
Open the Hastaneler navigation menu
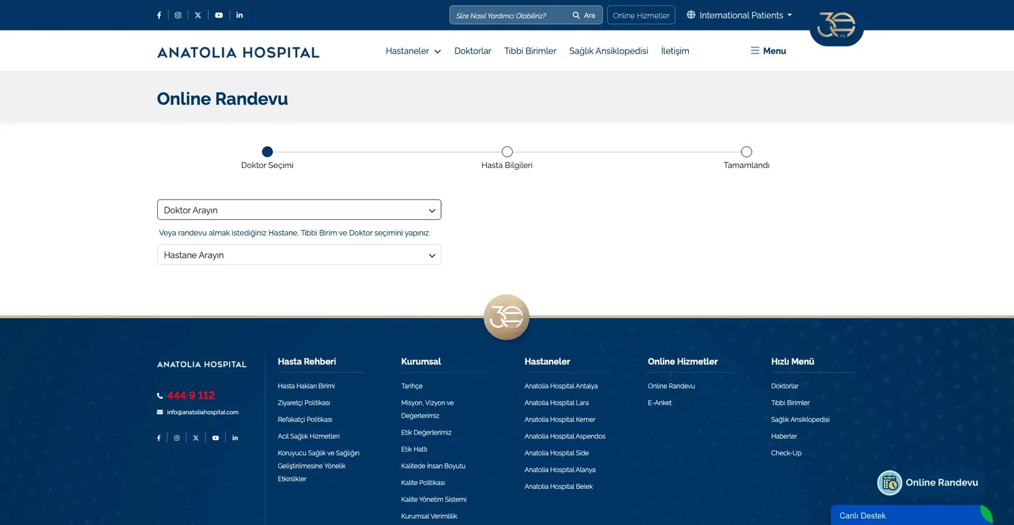[x=413, y=51]
